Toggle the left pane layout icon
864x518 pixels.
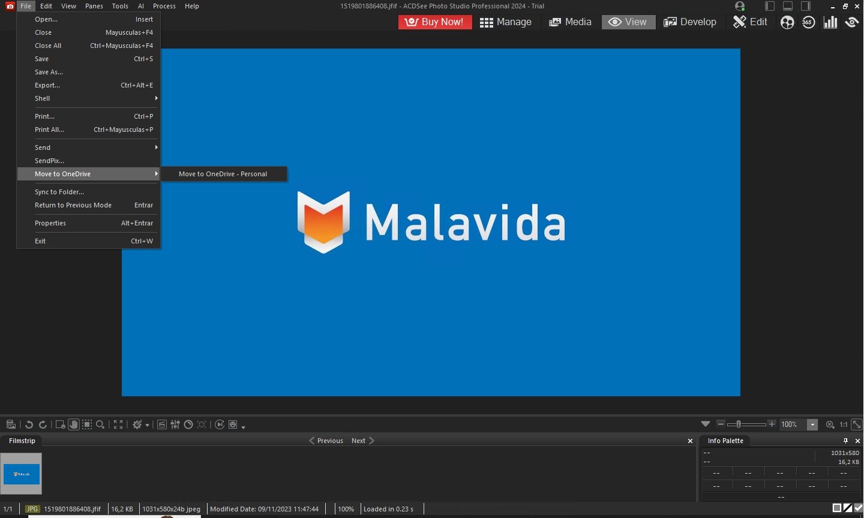pyautogui.click(x=770, y=6)
